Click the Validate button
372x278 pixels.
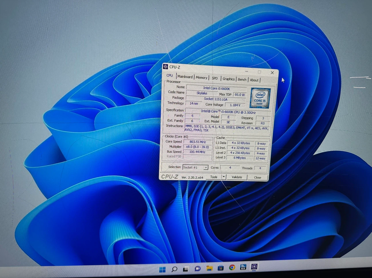(x=237, y=177)
